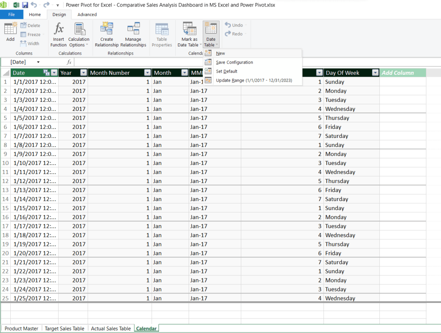Select the Calendar sheet tab
441x333 pixels.
[146, 328]
